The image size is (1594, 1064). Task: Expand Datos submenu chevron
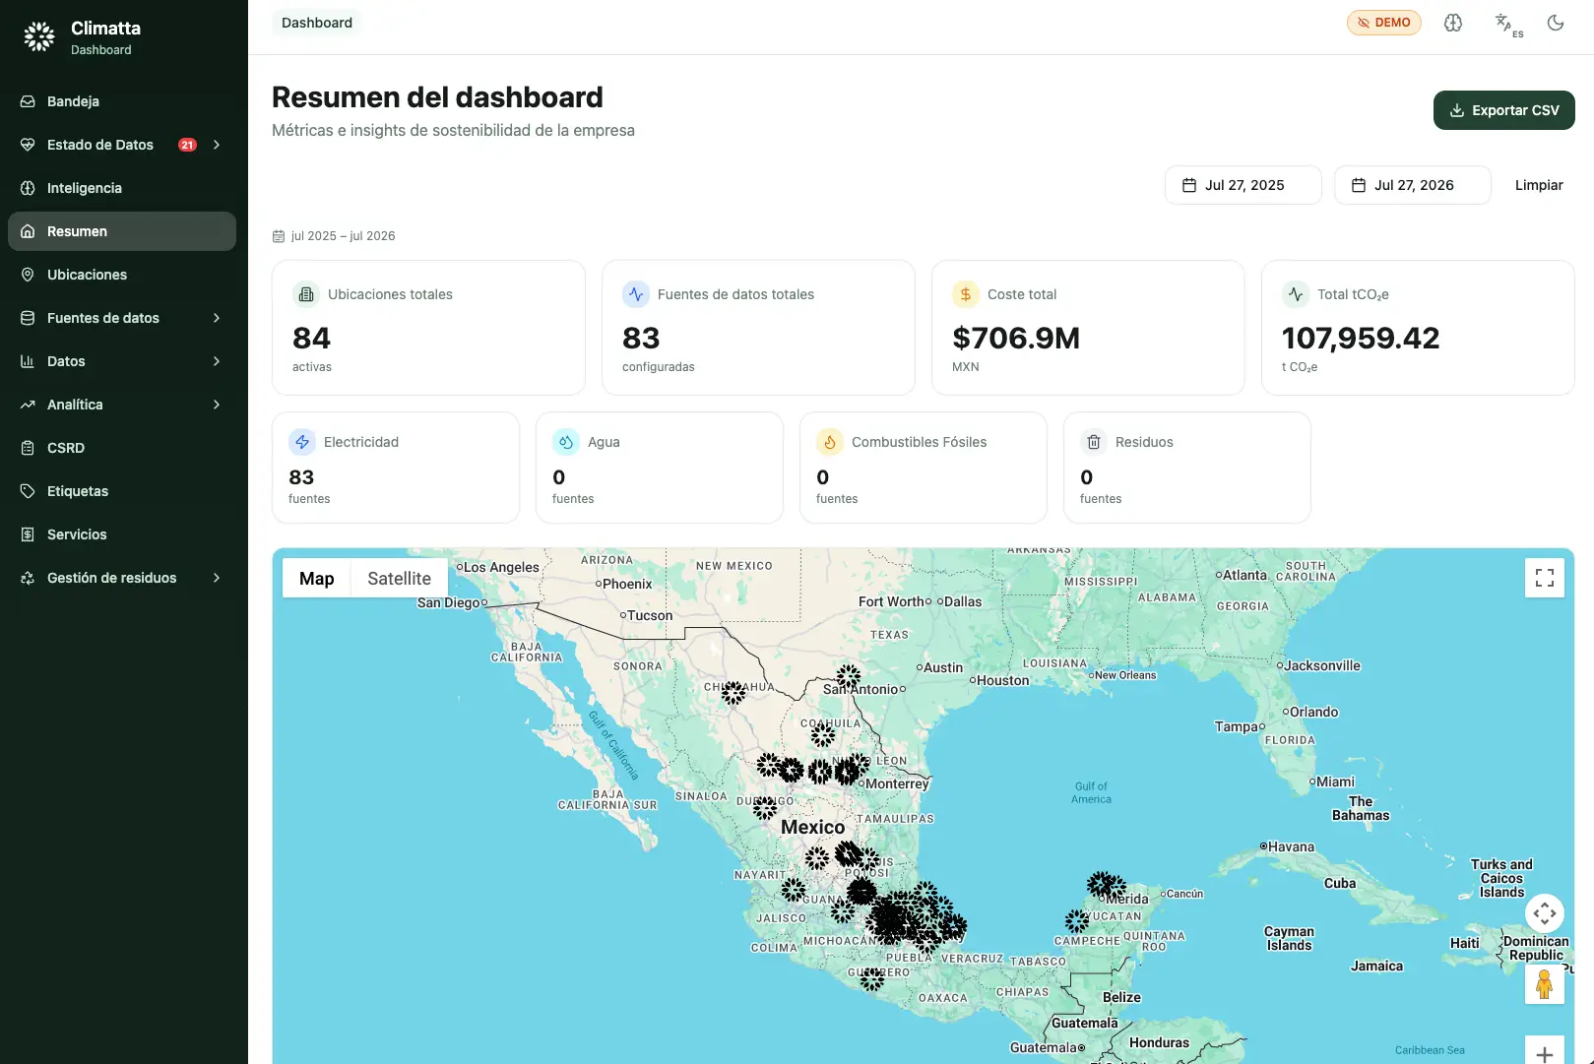[x=217, y=361]
